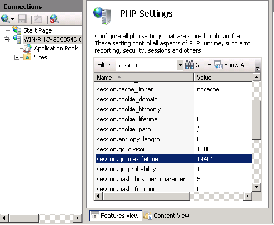The image size is (274, 225).
Task: Open the toolbar overflow chevron
Action: pyautogui.click(x=257, y=69)
